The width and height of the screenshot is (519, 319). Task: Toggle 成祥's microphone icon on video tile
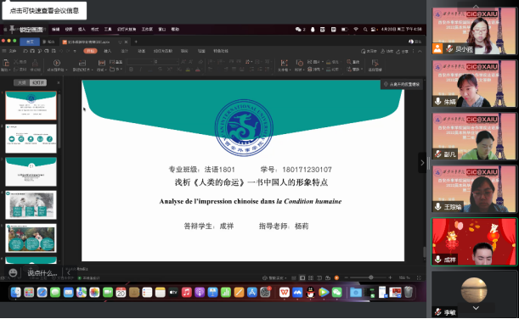pos(438,260)
